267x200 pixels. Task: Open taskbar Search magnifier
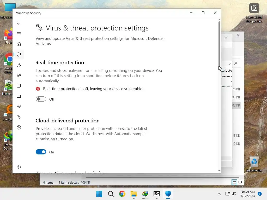click(x=111, y=194)
